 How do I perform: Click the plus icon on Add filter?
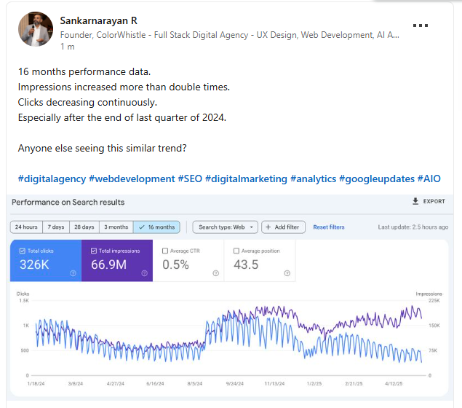[268, 227]
